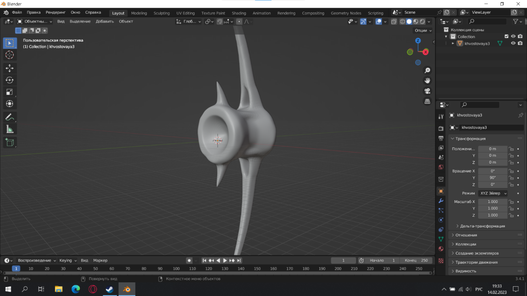Open the XYZ Эйлер rotation mode dropdown
Viewport: 527px width, 296px height.
pyautogui.click(x=493, y=193)
